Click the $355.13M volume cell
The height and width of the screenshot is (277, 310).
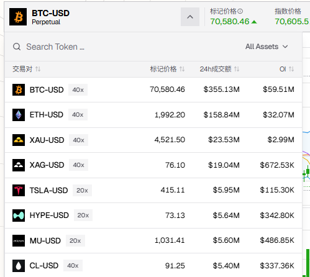[x=221, y=89]
